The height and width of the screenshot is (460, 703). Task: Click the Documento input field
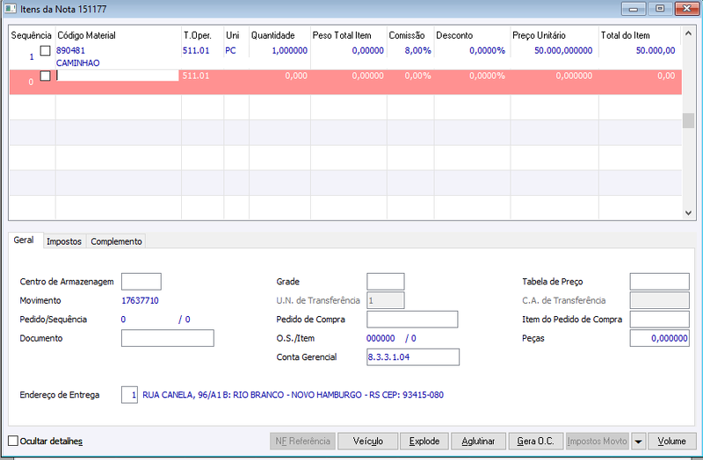(x=168, y=338)
